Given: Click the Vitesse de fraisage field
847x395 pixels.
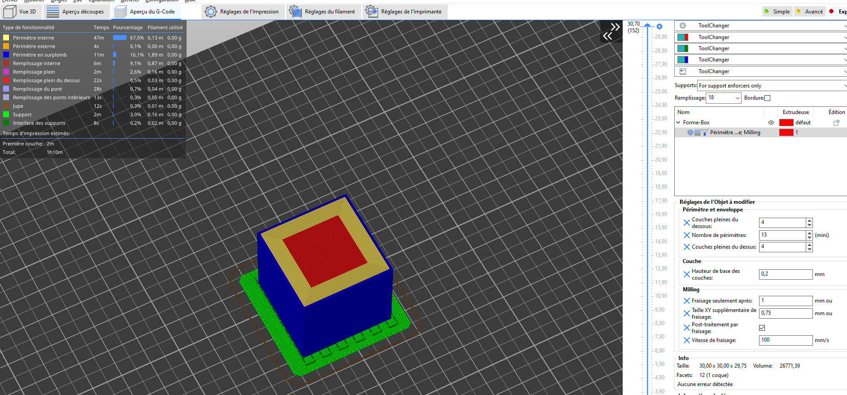Looking at the screenshot, I should point(786,340).
